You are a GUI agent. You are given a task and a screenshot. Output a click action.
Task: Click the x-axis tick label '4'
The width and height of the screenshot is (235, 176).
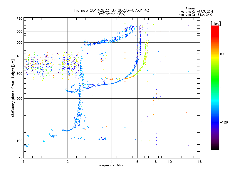pos(112,162)
